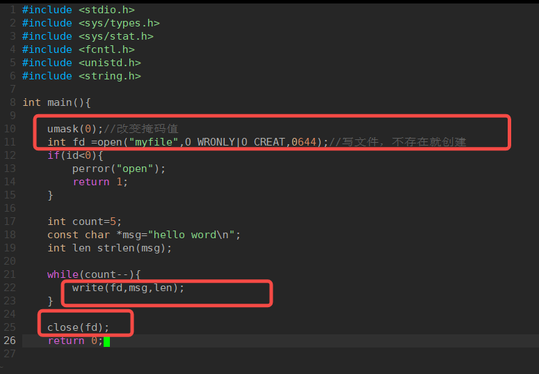539x374 pixels.
Task: Click 'write(fd,msg,len);' call
Action: point(128,288)
